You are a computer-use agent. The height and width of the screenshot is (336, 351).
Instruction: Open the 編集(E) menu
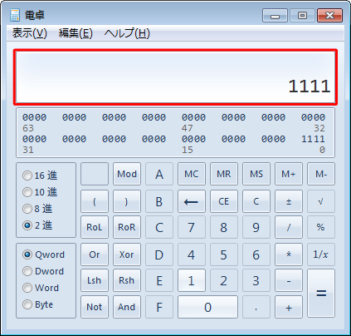tap(76, 33)
